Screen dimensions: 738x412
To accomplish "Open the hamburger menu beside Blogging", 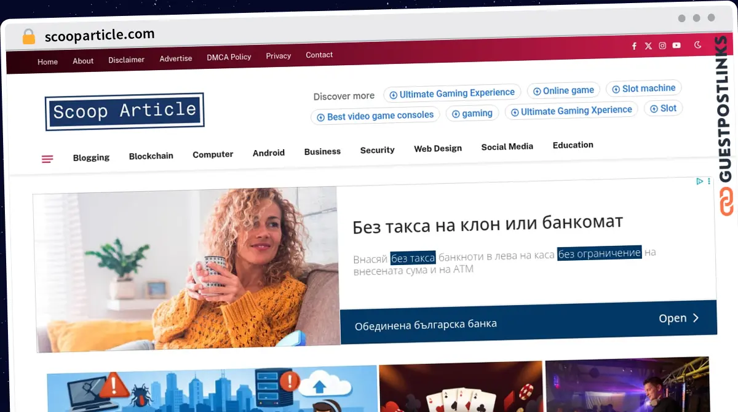I will [47, 159].
